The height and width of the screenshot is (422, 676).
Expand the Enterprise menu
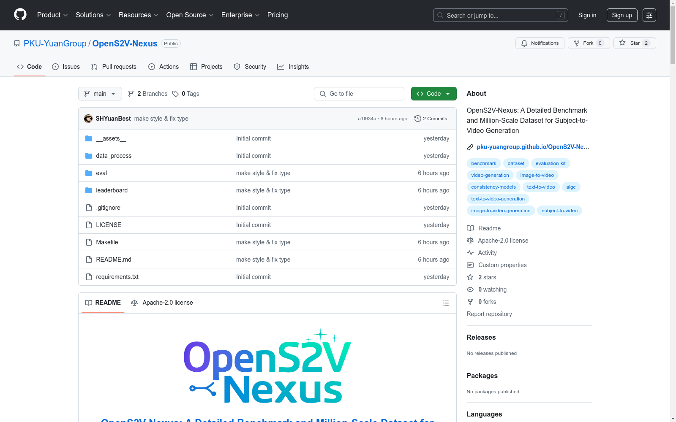[x=240, y=15]
